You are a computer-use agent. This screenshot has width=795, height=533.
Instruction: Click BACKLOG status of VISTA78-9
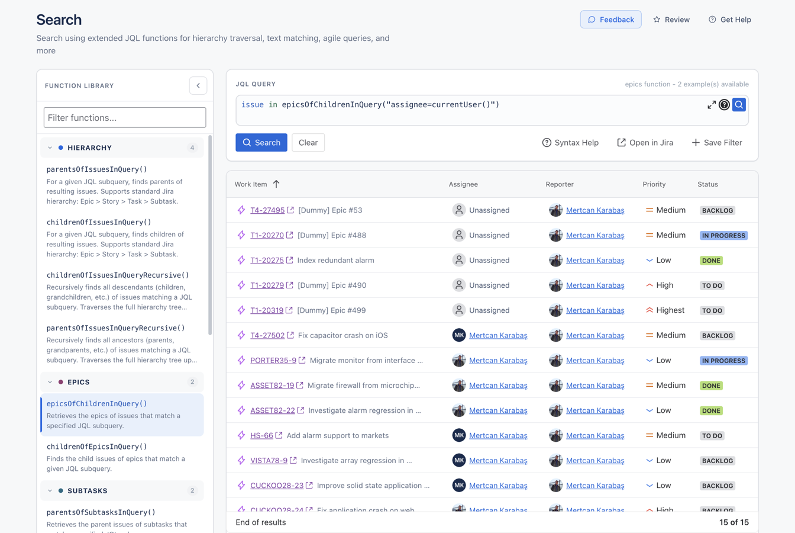pyautogui.click(x=718, y=460)
